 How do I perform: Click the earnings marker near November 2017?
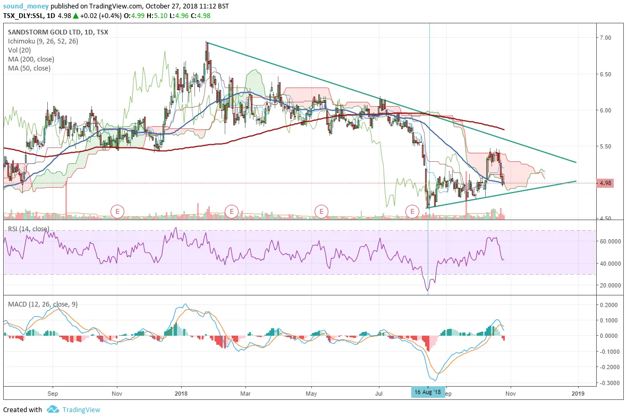[x=117, y=211]
